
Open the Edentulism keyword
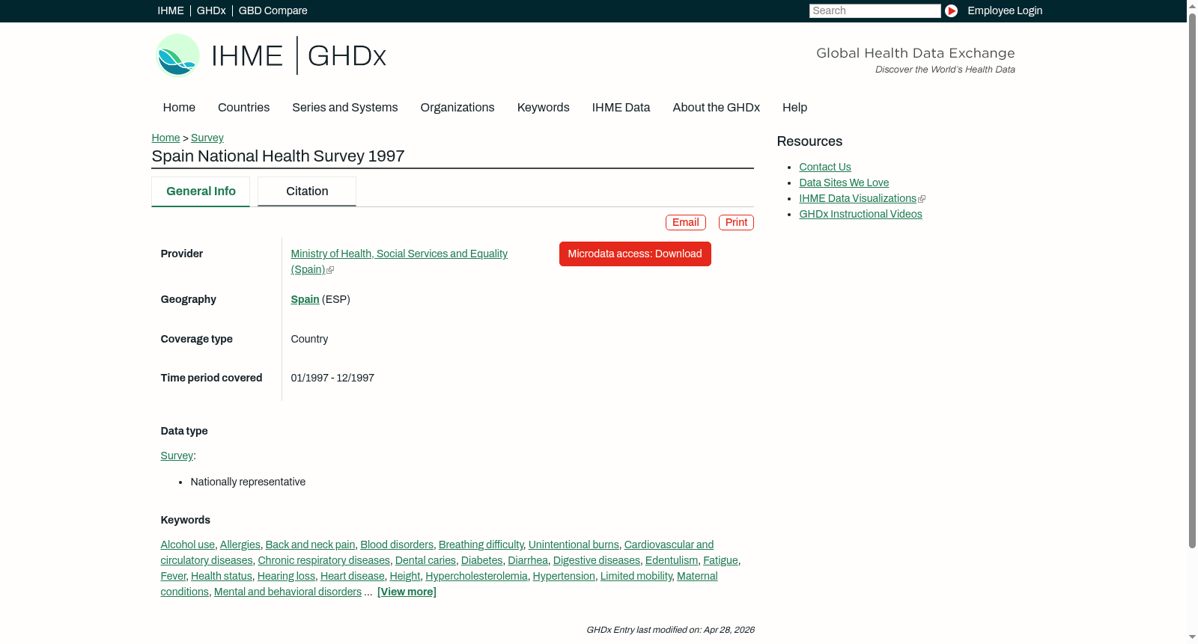pos(672,561)
